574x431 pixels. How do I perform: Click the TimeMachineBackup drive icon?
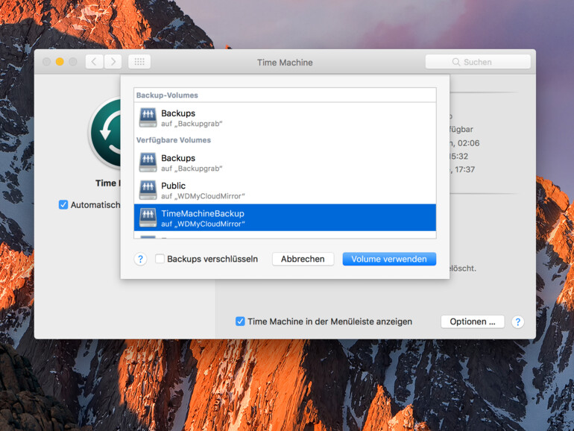(x=148, y=218)
